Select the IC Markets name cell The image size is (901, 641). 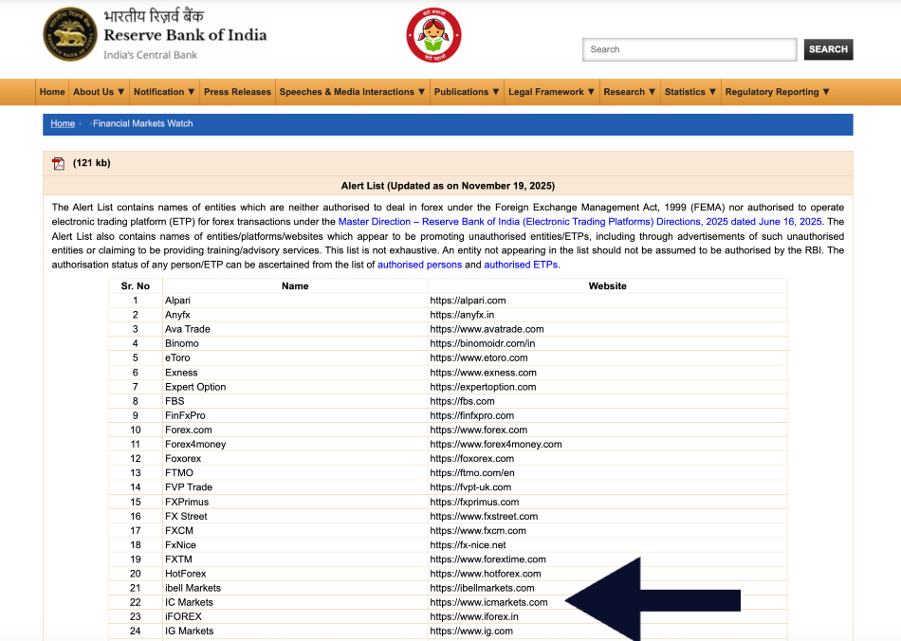(x=295, y=602)
